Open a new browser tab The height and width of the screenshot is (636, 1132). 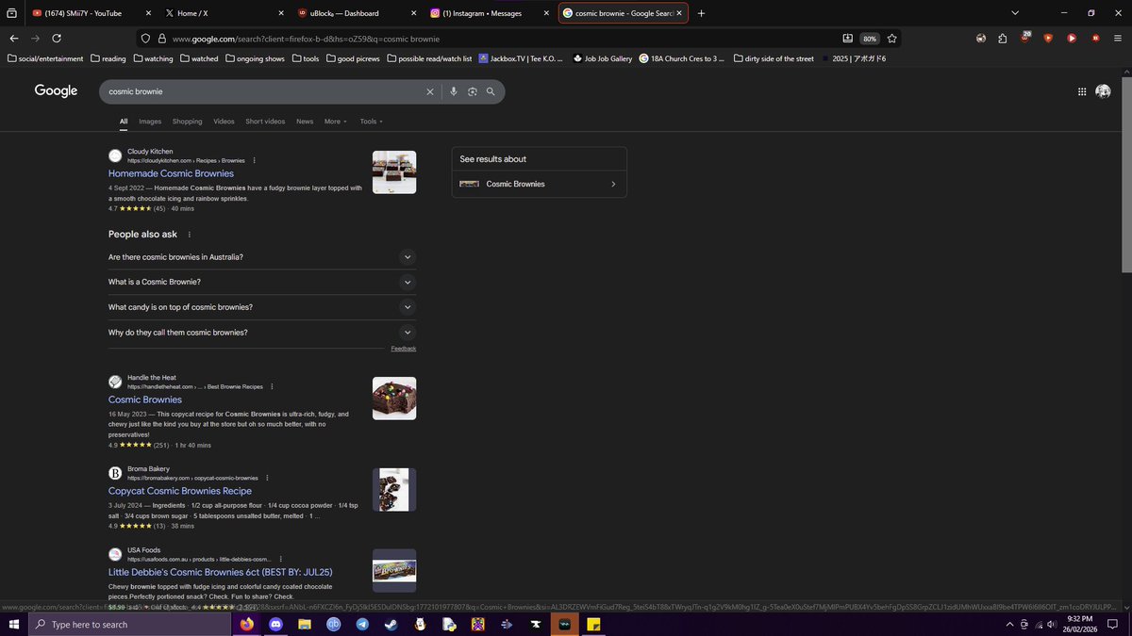[701, 13]
